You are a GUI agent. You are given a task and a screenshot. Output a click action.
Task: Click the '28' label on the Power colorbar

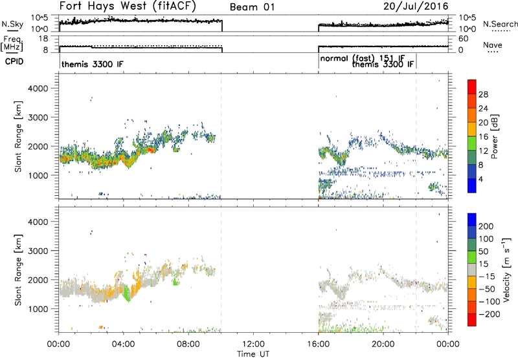point(483,94)
